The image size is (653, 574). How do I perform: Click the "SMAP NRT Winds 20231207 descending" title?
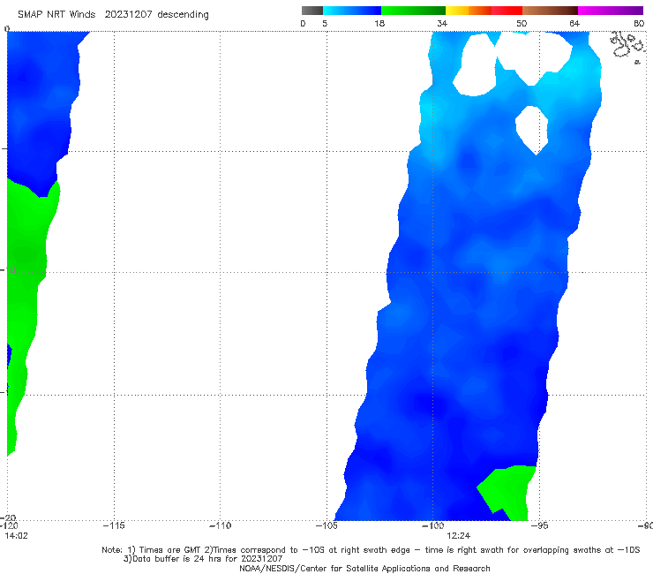point(113,14)
